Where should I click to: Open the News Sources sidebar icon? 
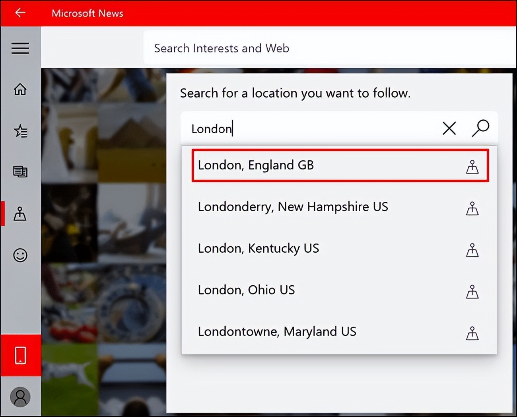point(20,172)
